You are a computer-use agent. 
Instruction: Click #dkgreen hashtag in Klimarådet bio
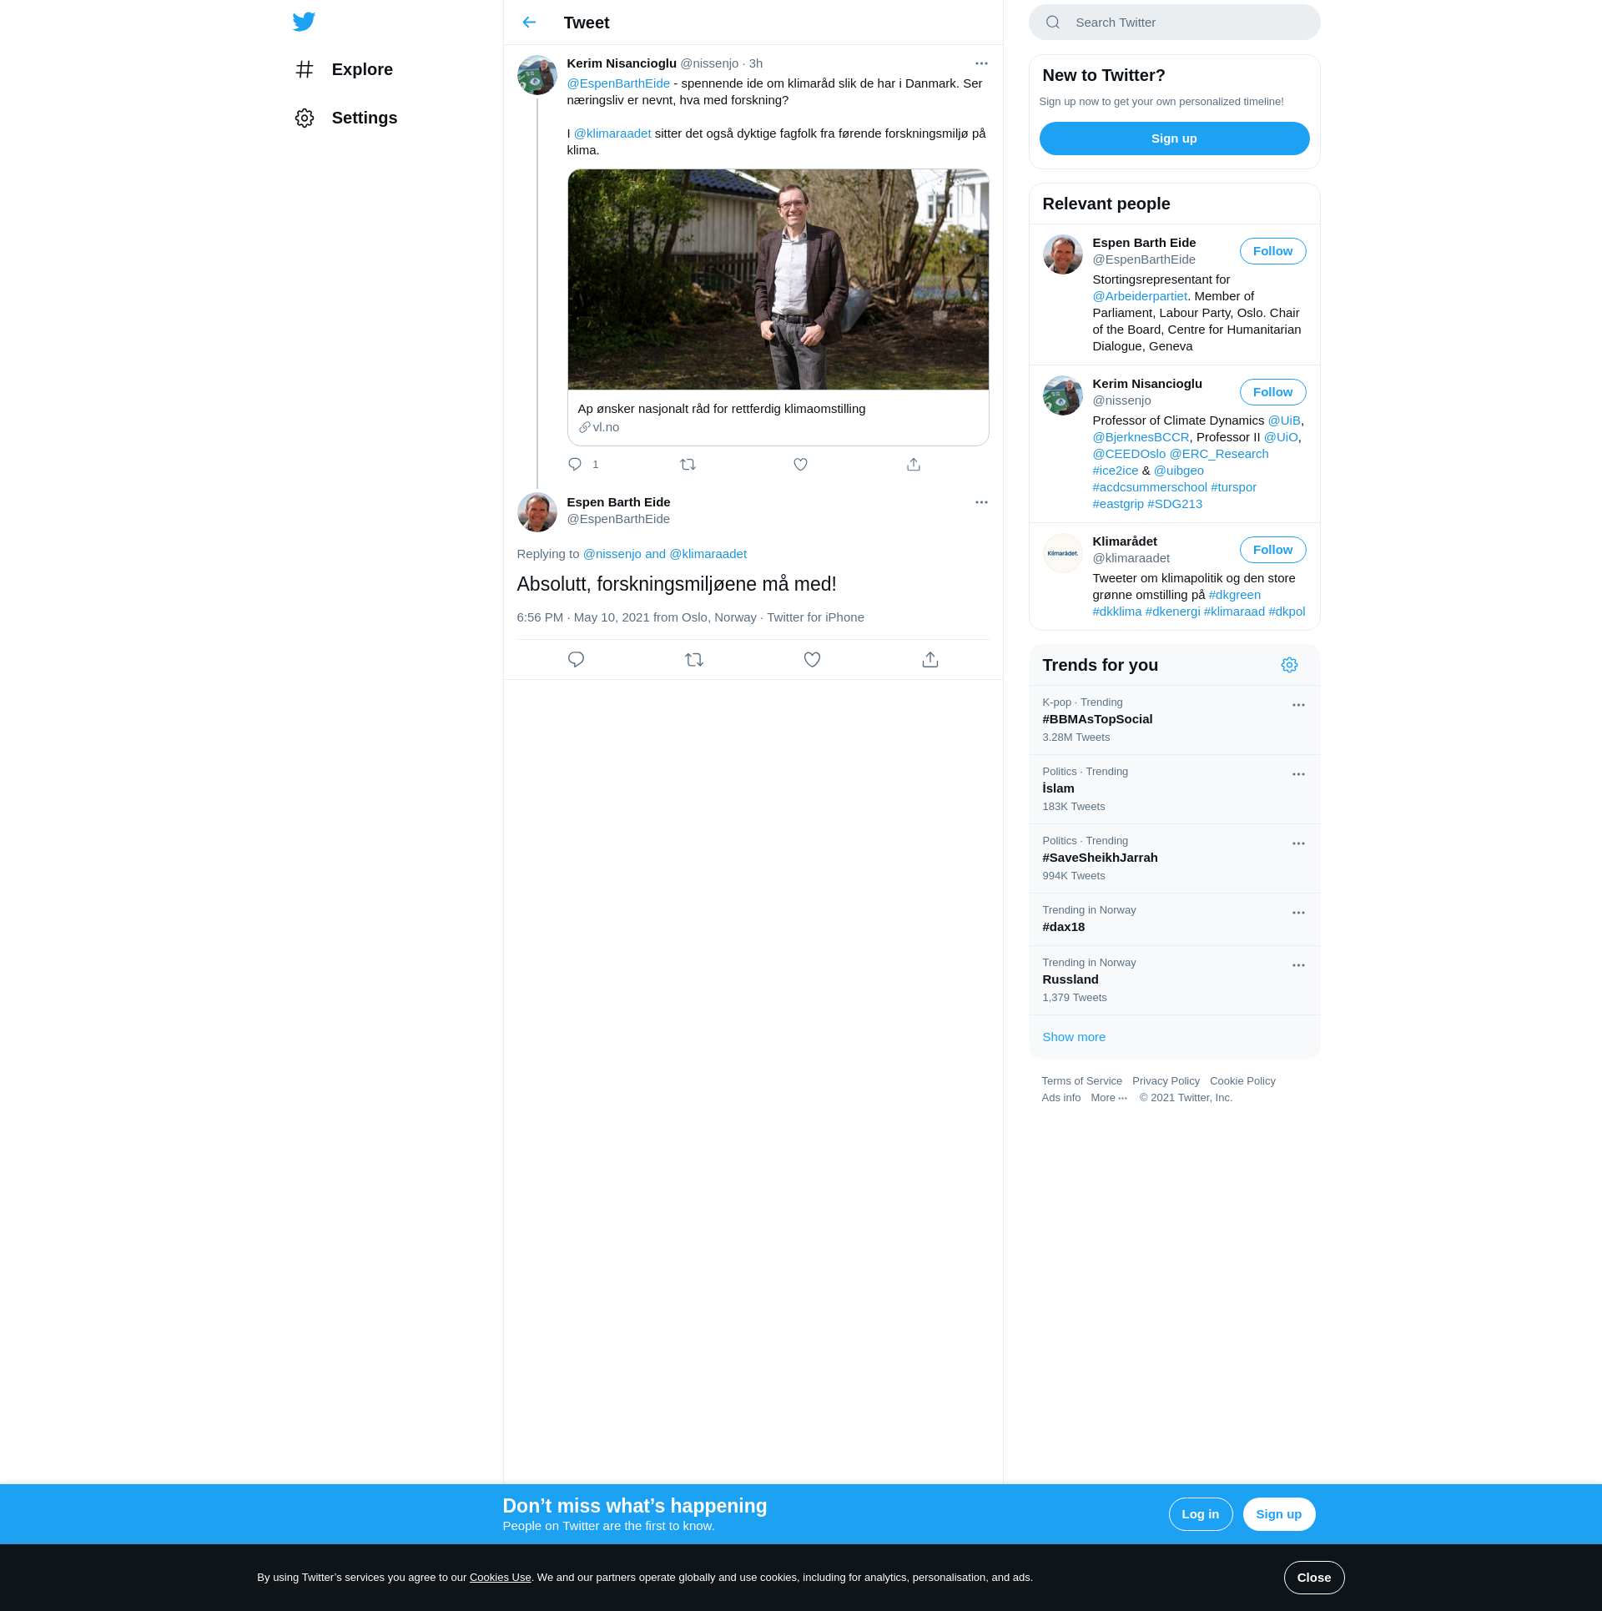[x=1235, y=595]
